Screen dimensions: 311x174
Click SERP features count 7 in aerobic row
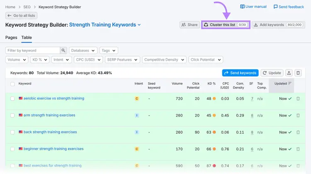click(x=252, y=99)
